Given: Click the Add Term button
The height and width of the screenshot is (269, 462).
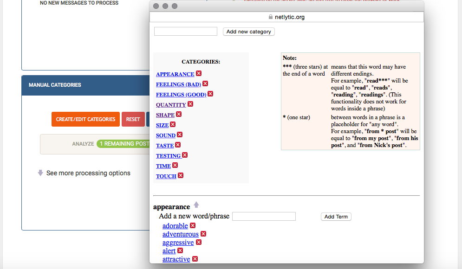Looking at the screenshot, I should 336,217.
